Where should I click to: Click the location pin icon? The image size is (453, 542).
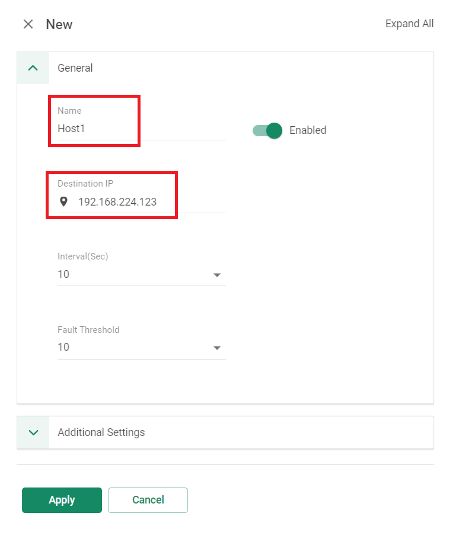pyautogui.click(x=63, y=201)
